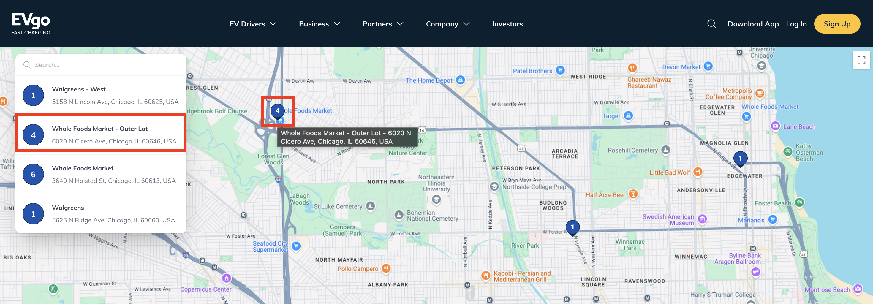
Task: Click the Kathy Osterman Beach icon
Action: click(788, 151)
